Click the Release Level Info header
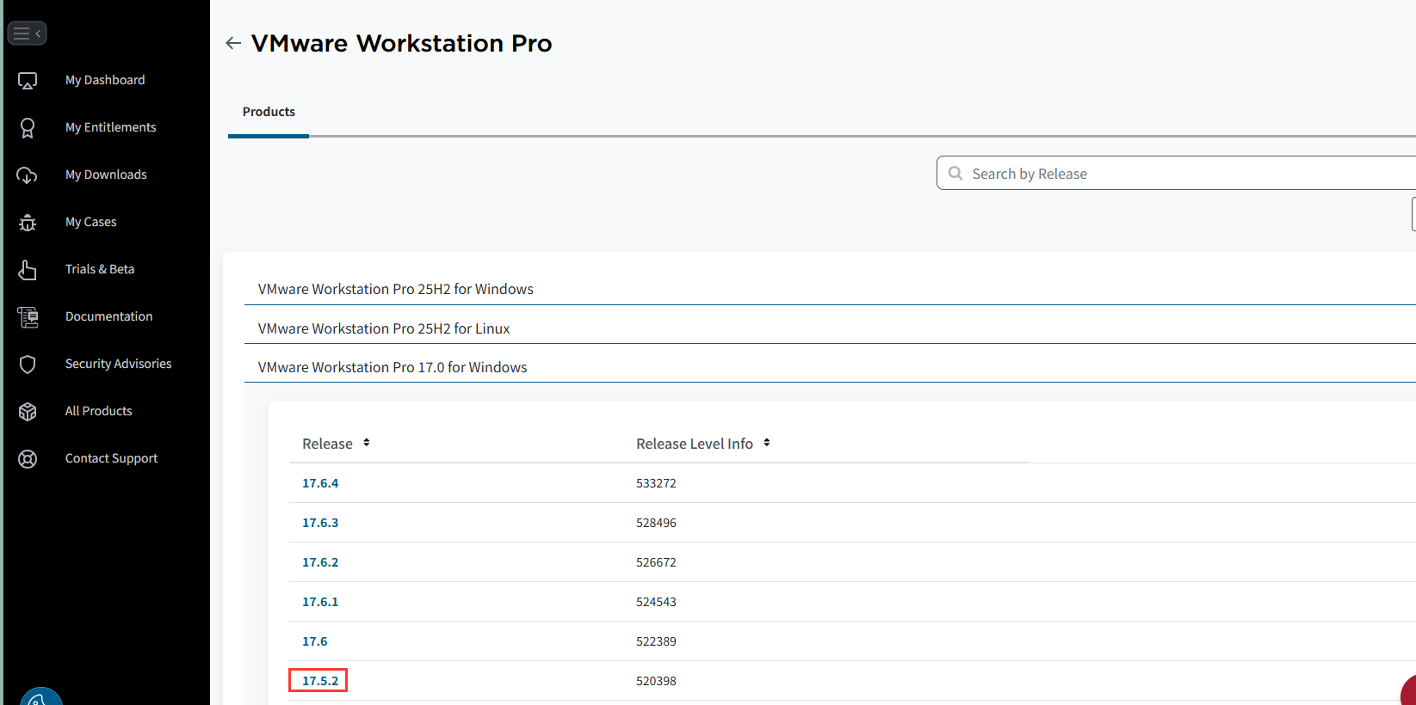Viewport: 1416px width, 705px height. [695, 444]
